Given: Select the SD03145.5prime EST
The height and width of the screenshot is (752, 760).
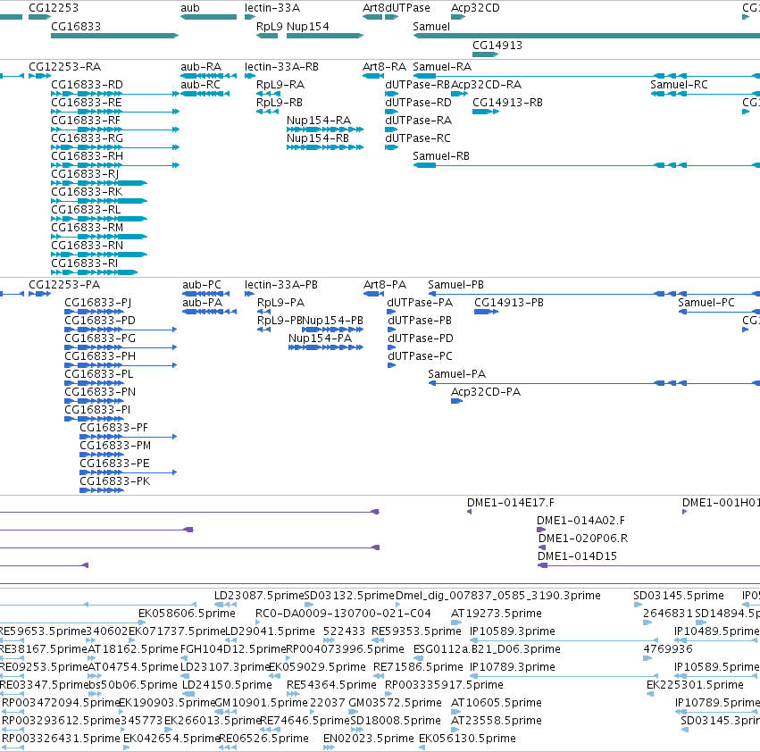Looking at the screenshot, I should pos(679,596).
